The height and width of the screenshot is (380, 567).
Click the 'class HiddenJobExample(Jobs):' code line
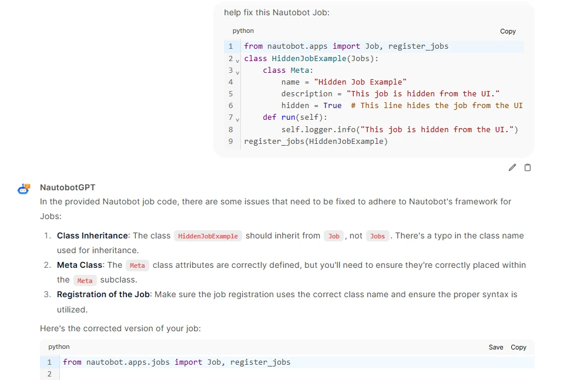click(x=311, y=59)
